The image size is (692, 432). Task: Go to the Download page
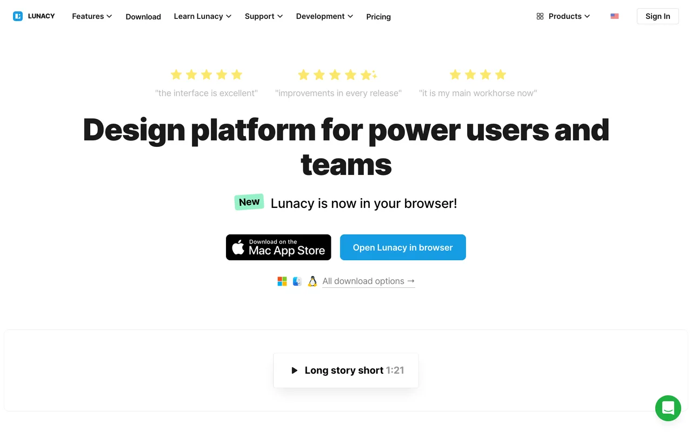point(143,17)
